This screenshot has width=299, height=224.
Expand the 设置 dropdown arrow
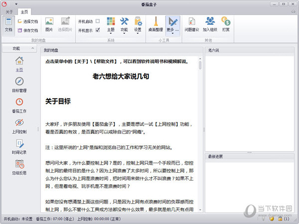coord(138,34)
